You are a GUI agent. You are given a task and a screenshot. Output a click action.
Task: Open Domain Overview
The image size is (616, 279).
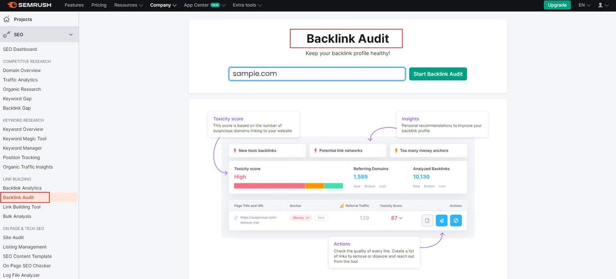[22, 71]
